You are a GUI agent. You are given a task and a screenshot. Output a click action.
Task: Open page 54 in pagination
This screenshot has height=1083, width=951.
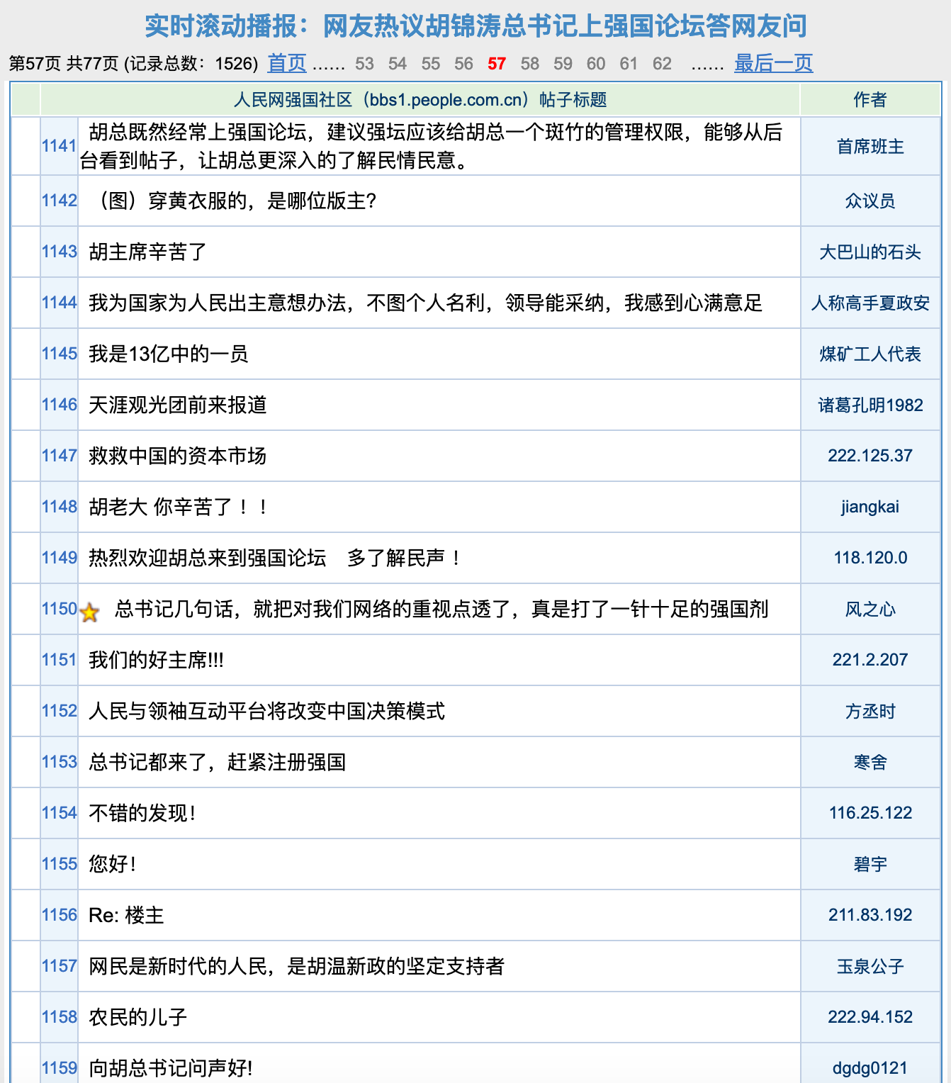398,64
